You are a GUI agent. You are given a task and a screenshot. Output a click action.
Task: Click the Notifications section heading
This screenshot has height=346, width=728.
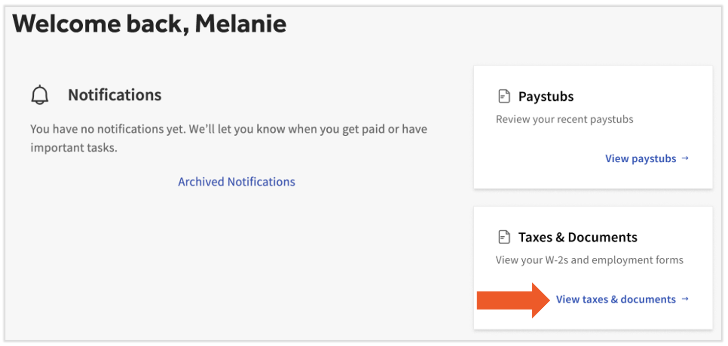coord(115,95)
